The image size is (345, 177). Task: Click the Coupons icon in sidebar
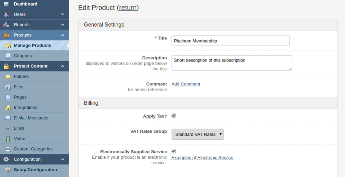coord(8,56)
